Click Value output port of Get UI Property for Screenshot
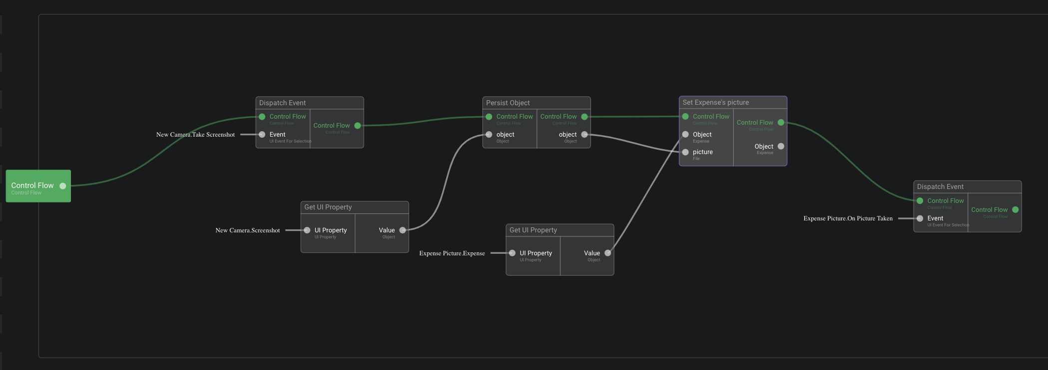 click(403, 230)
